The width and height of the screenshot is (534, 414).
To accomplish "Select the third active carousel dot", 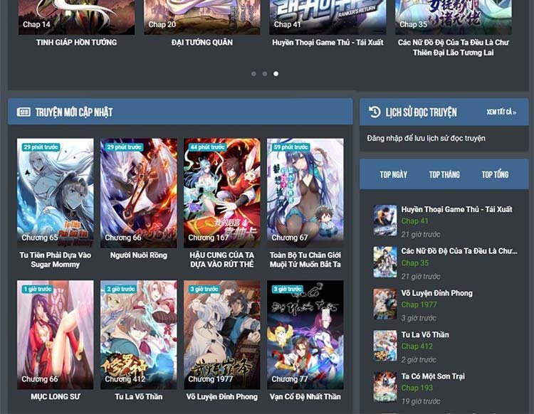I will [x=276, y=73].
